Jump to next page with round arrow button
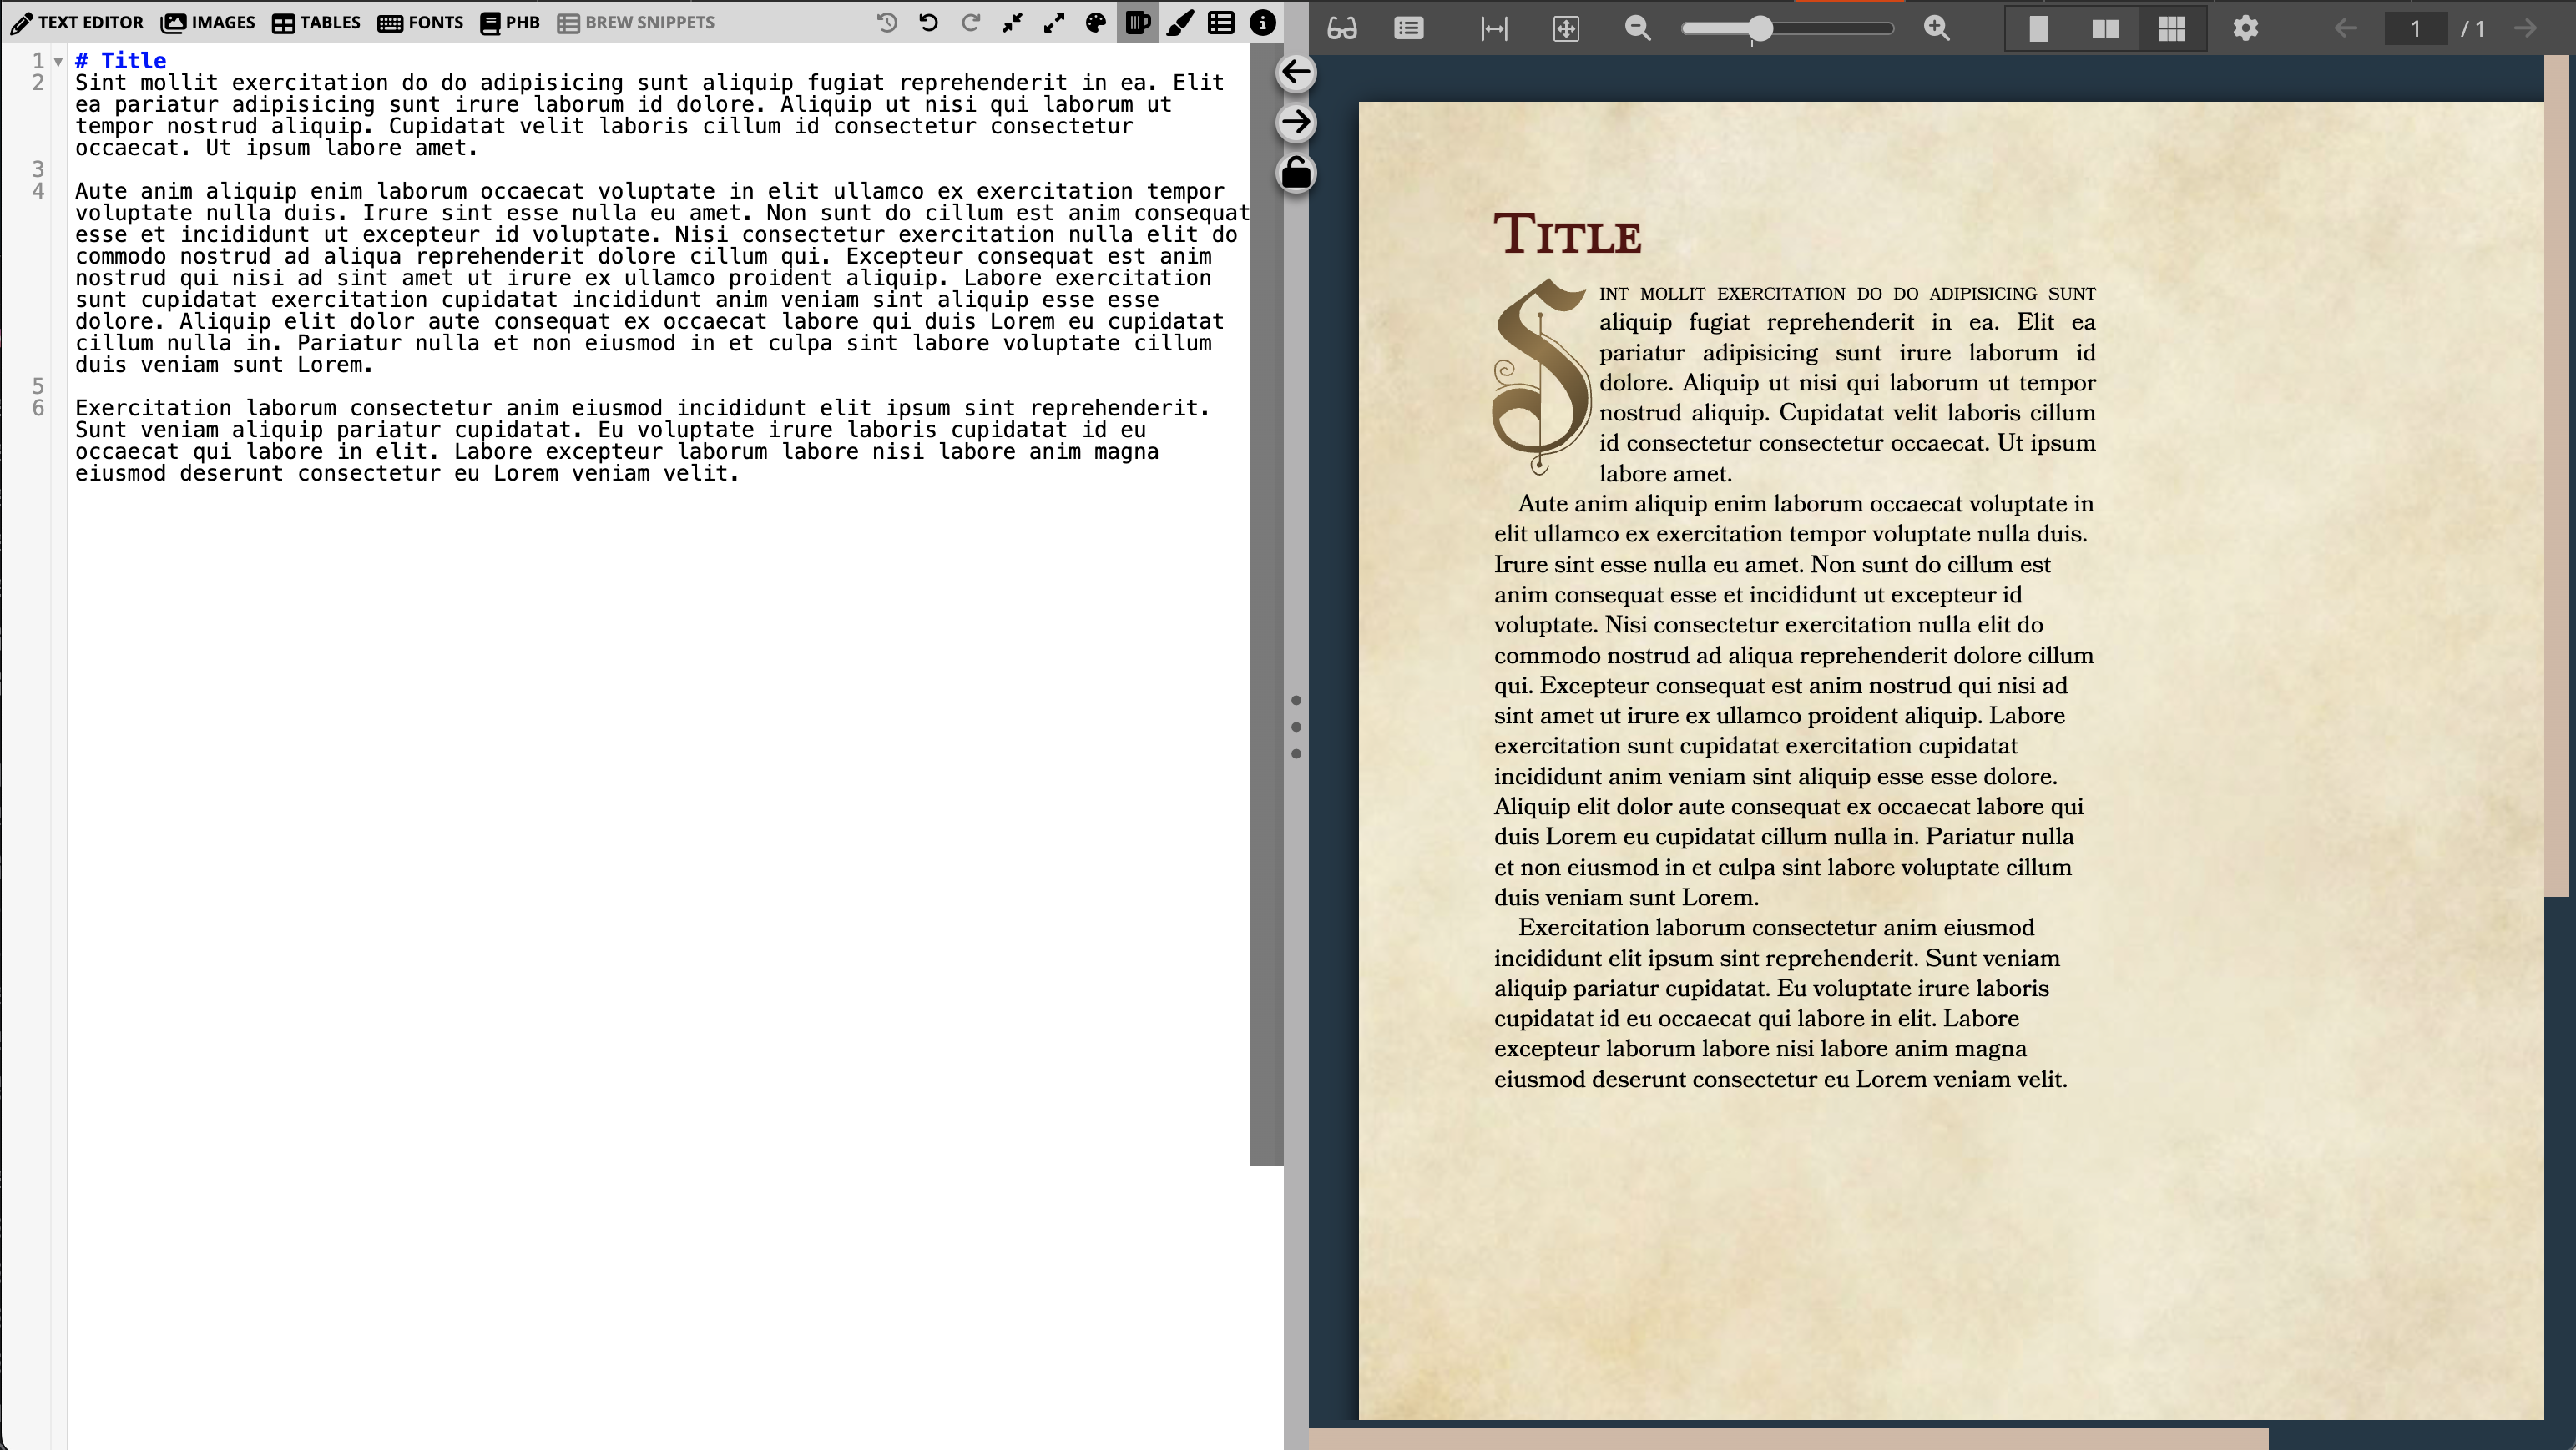The image size is (2576, 1450). pos(1296,123)
